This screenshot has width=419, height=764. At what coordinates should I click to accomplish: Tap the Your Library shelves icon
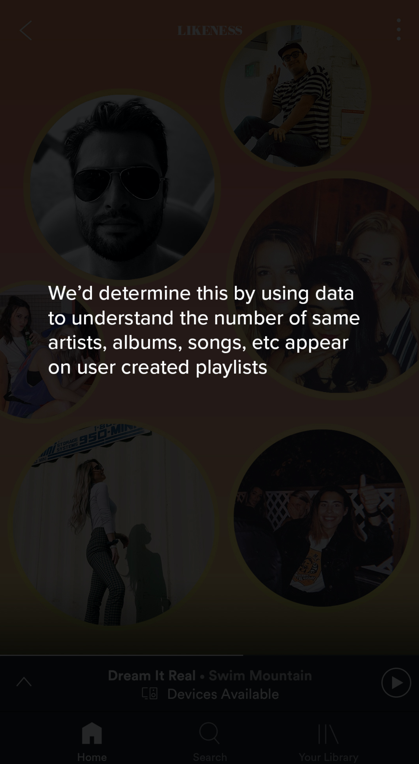tap(328, 734)
